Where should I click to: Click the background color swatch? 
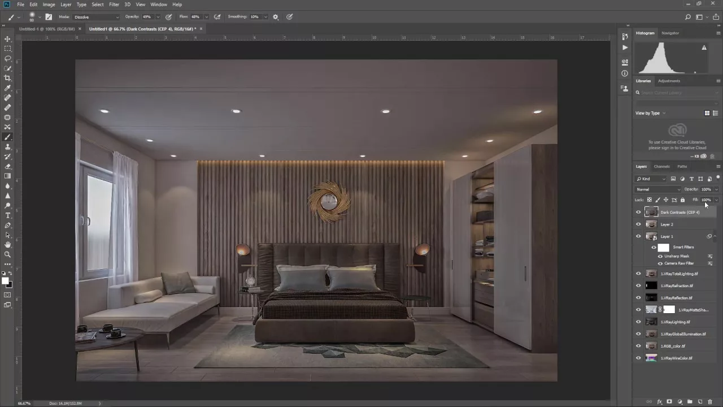pos(9,285)
